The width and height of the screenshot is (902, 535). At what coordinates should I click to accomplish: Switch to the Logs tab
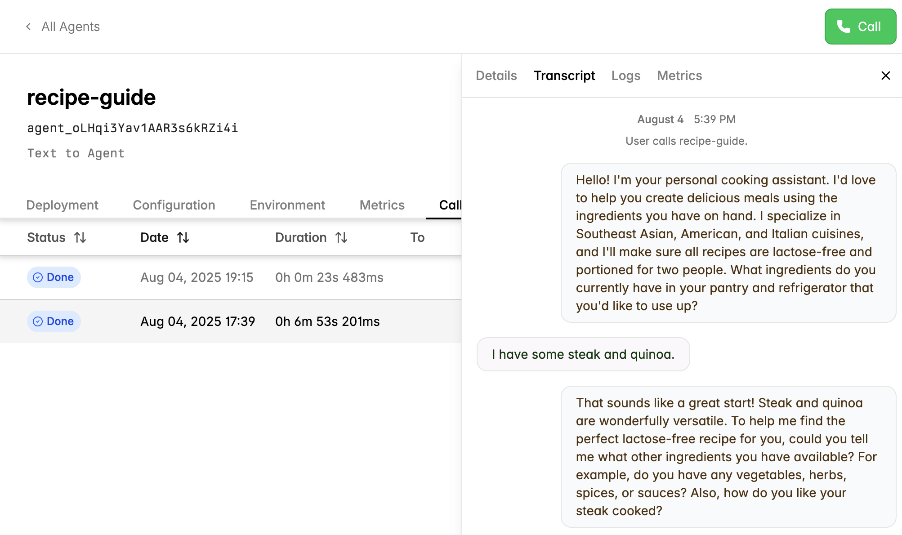tap(626, 76)
